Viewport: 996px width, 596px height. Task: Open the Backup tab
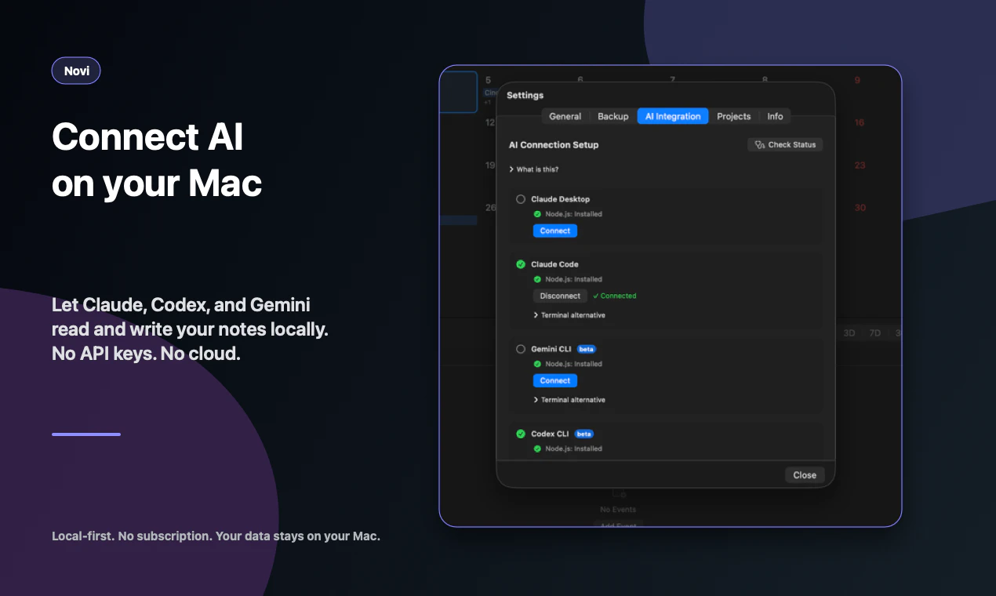[613, 116]
